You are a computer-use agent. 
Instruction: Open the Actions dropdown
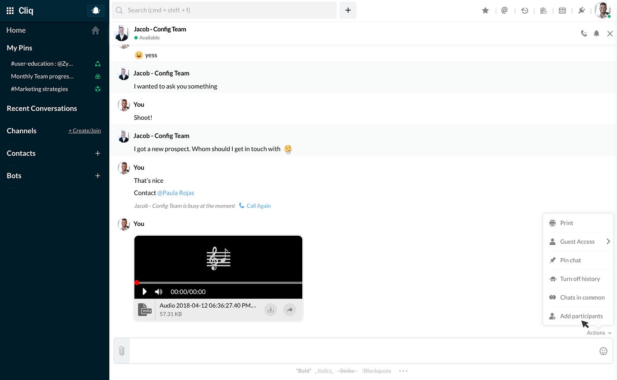click(599, 333)
